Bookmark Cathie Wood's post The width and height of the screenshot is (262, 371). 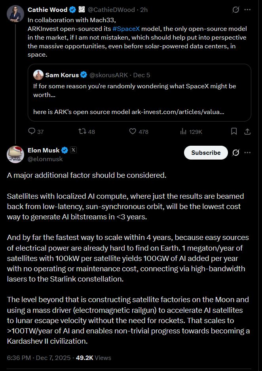234,131
